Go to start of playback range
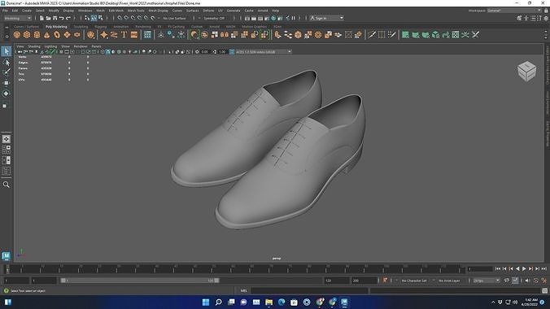Viewport: 550px width, 309px height. point(498,268)
